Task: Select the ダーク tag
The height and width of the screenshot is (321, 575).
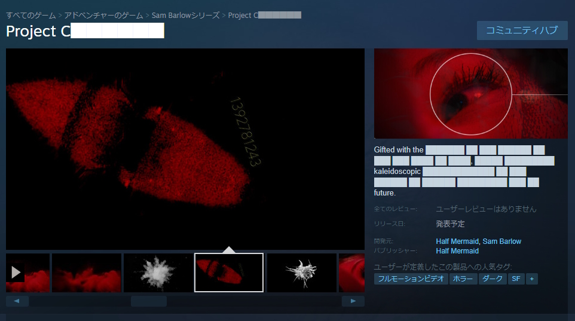Action: 493,279
